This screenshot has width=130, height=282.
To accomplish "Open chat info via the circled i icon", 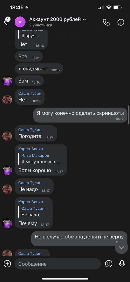I will point(121,22).
